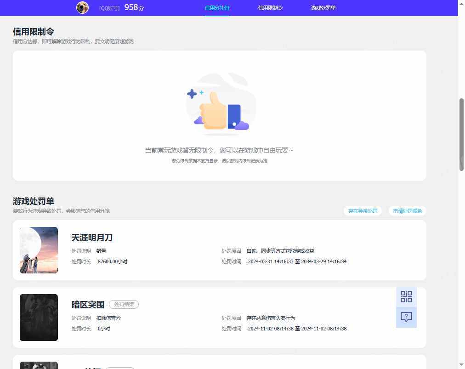Select the 扣除信誉分 penalty description
The image size is (465, 369).
pos(108,318)
